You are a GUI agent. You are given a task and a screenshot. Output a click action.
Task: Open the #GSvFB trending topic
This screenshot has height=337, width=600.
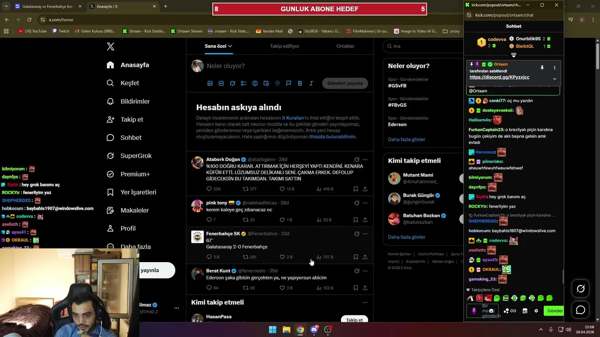pos(397,86)
